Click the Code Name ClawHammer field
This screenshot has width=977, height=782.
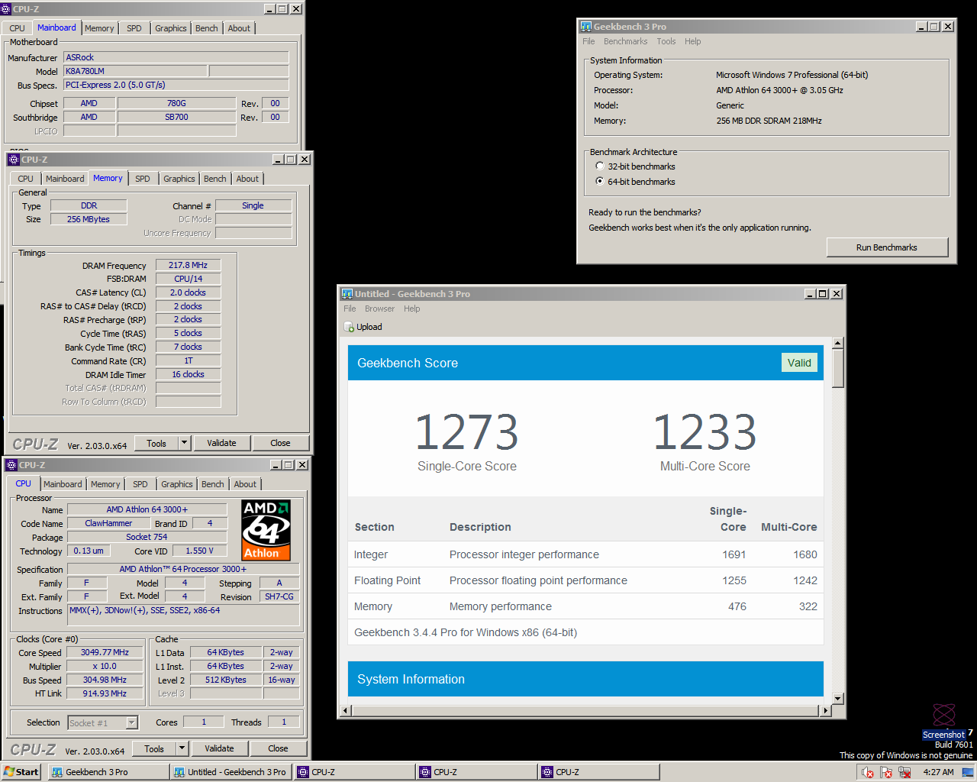[x=108, y=523]
